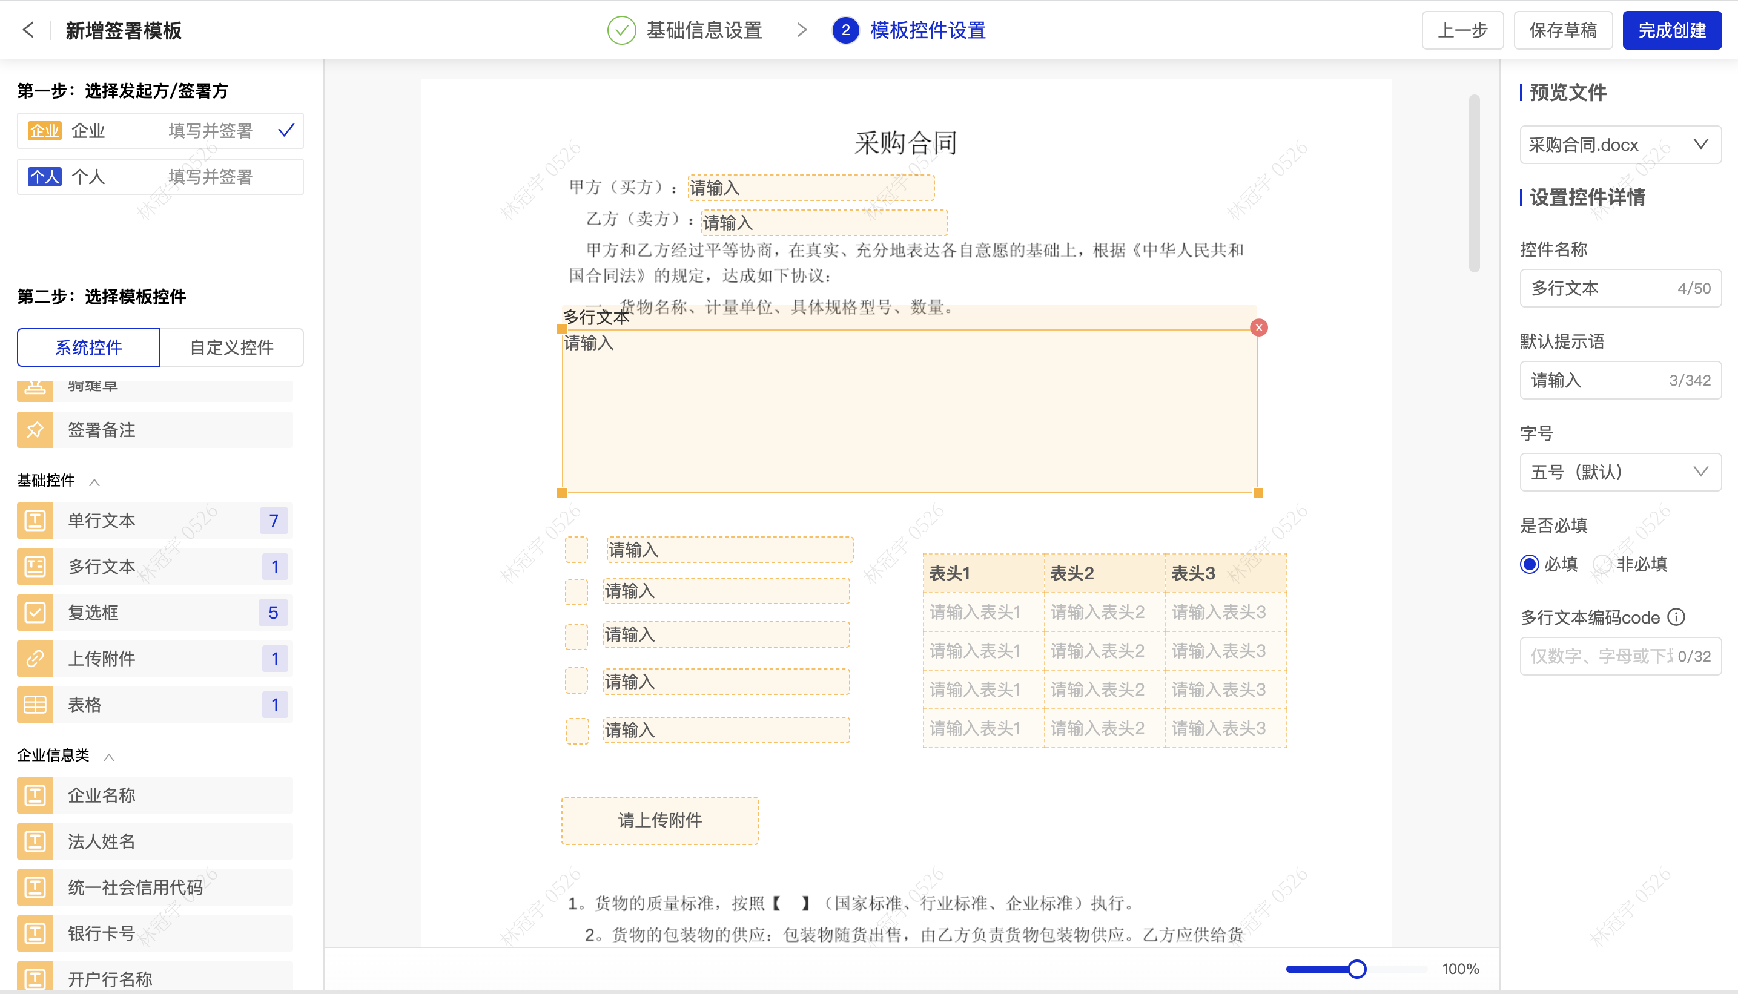Click the 请上传附件 upload area
1738x994 pixels.
[659, 821]
